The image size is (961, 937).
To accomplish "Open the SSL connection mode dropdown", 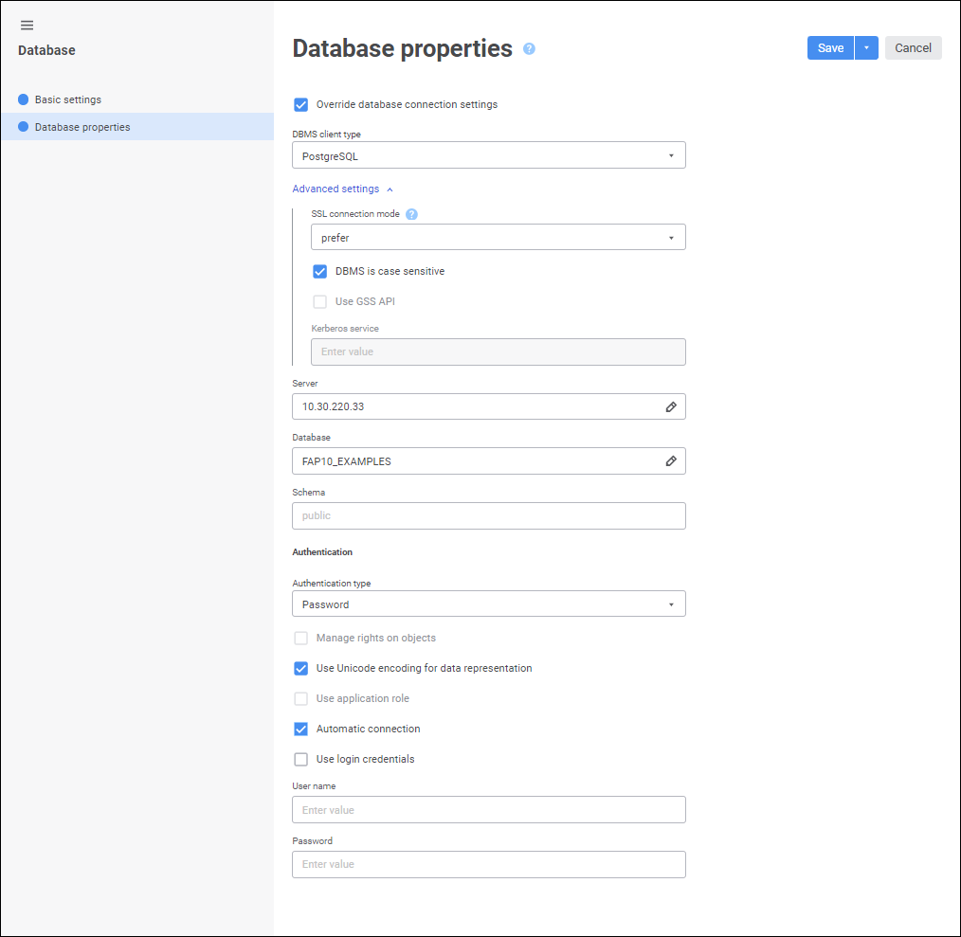I will 498,238.
